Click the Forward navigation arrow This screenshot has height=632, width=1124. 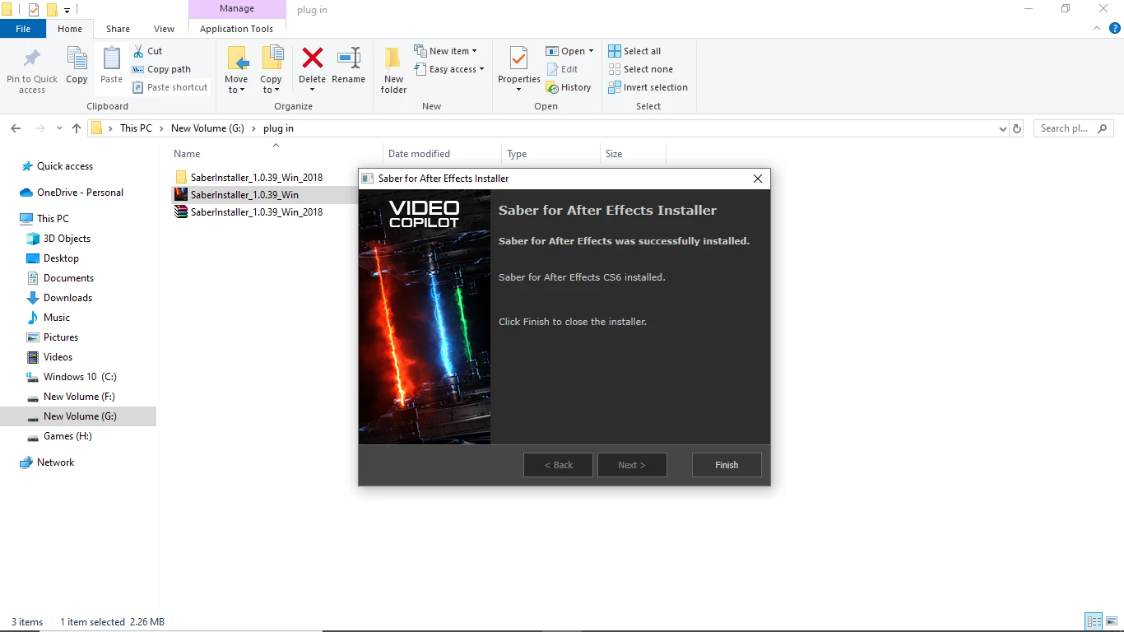[x=39, y=128]
